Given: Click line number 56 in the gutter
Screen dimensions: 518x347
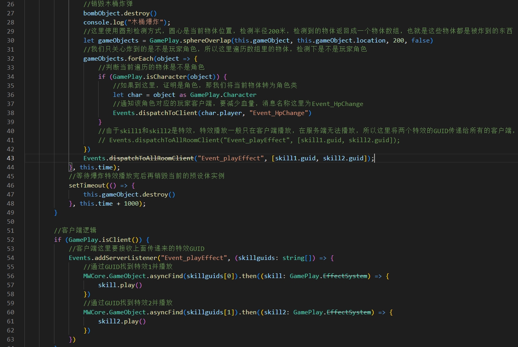Looking at the screenshot, I should click(11, 276).
